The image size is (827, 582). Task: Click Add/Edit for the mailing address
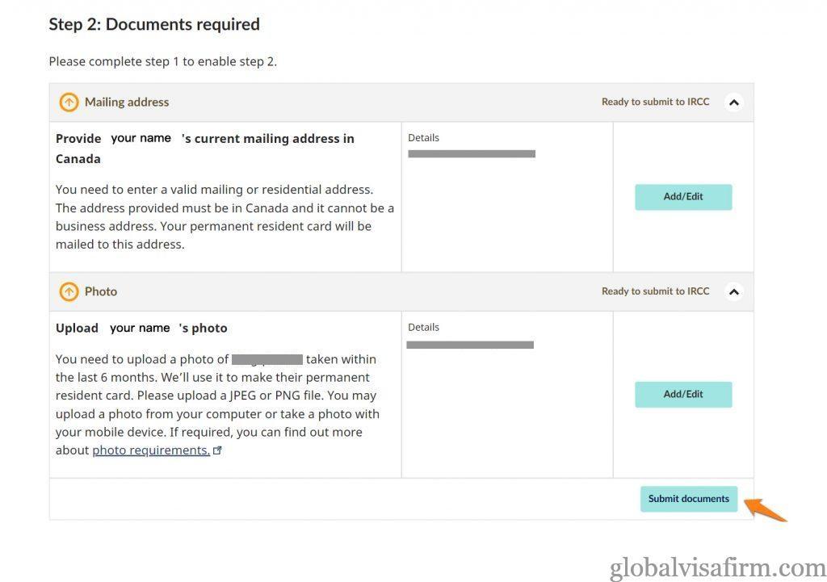pos(683,197)
